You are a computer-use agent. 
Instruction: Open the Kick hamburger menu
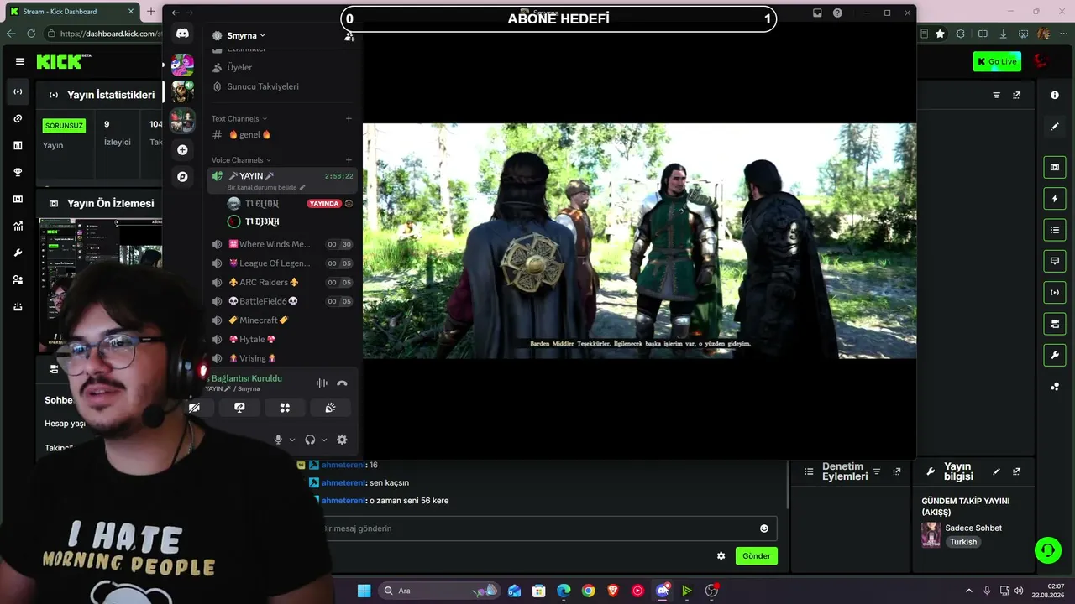click(20, 61)
